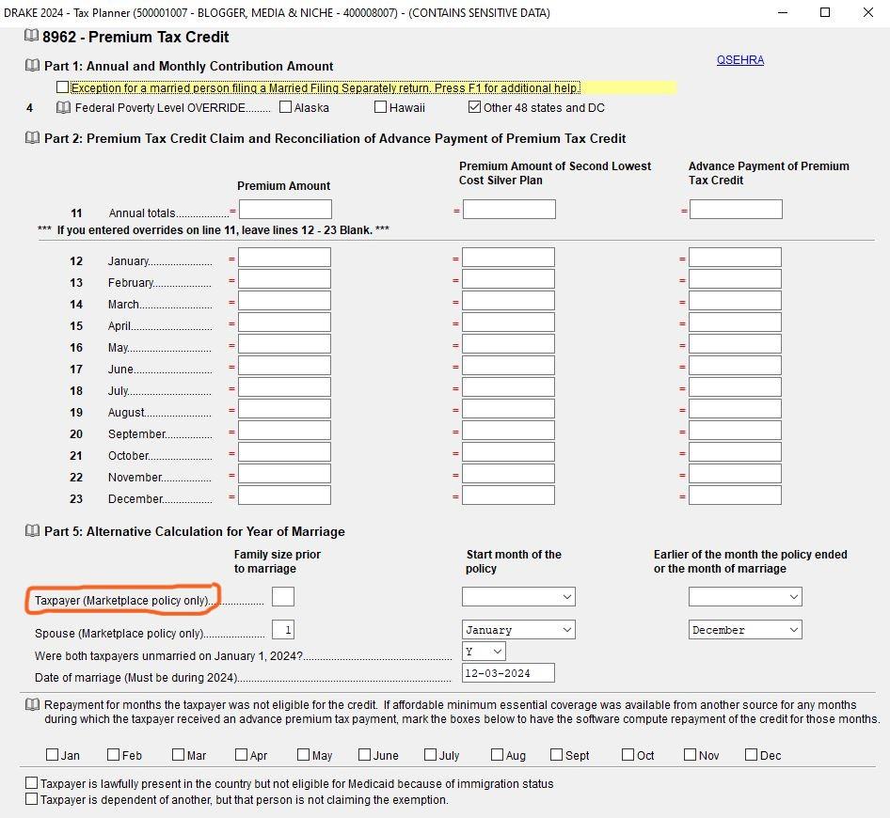Click Annual totals Second Lowest Cost Silver Plan field

point(509,210)
